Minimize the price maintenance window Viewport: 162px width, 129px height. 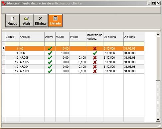click(x=149, y=3)
